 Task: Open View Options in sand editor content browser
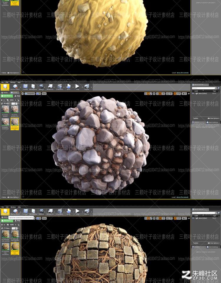tap(13, 73)
